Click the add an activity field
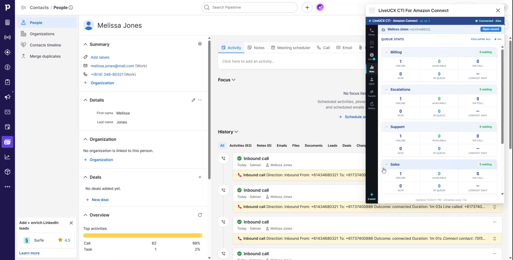The width and height of the screenshot is (513, 260). click(x=292, y=61)
